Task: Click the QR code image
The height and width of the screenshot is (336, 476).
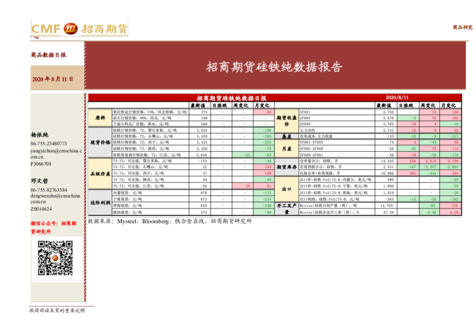Action: point(55,258)
